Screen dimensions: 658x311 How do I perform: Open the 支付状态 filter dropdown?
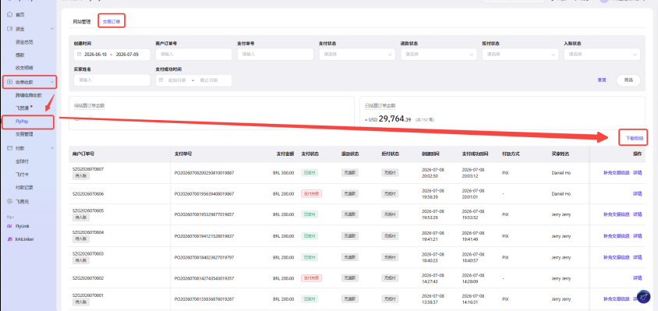(357, 54)
